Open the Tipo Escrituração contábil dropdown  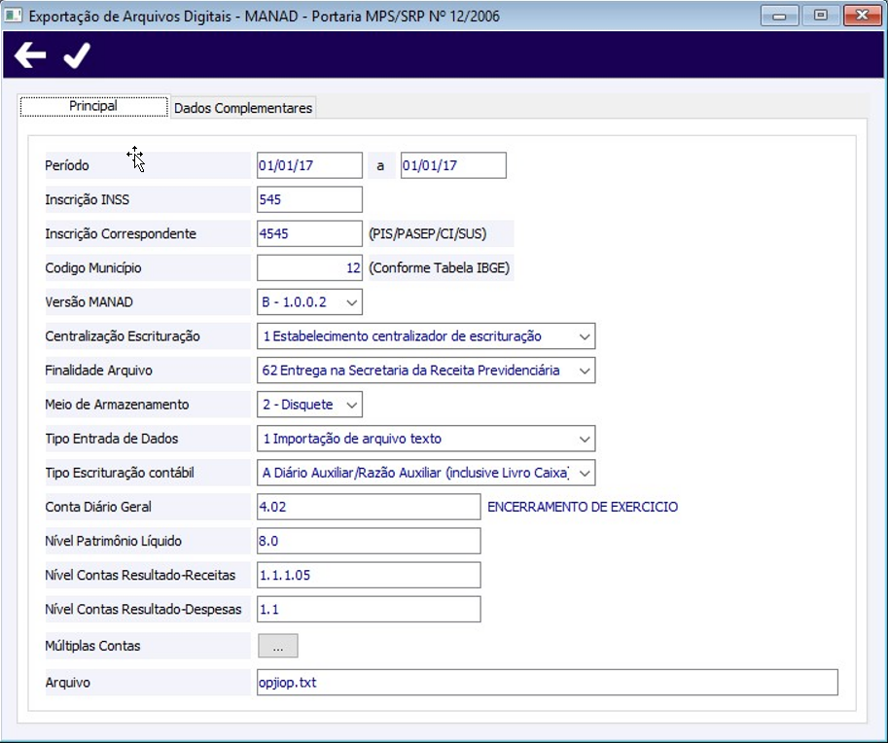click(426, 473)
